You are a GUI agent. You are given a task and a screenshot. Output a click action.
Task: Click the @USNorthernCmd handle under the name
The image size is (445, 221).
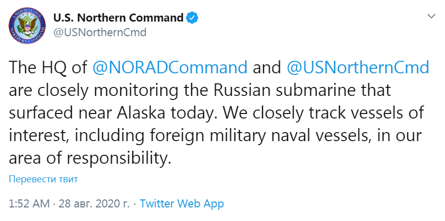click(100, 33)
